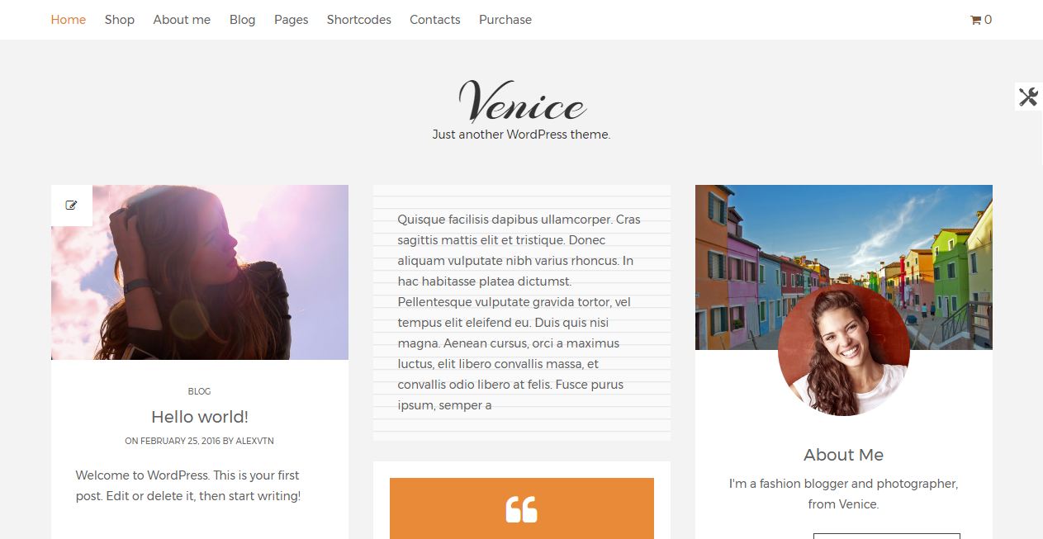Click the ALEXVTN author link
This screenshot has width=1043, height=539.
[255, 441]
